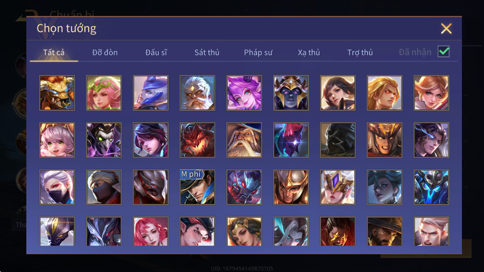Filter heroes by Pháp sư tab
Screen dimensions: 484x272
point(258,52)
